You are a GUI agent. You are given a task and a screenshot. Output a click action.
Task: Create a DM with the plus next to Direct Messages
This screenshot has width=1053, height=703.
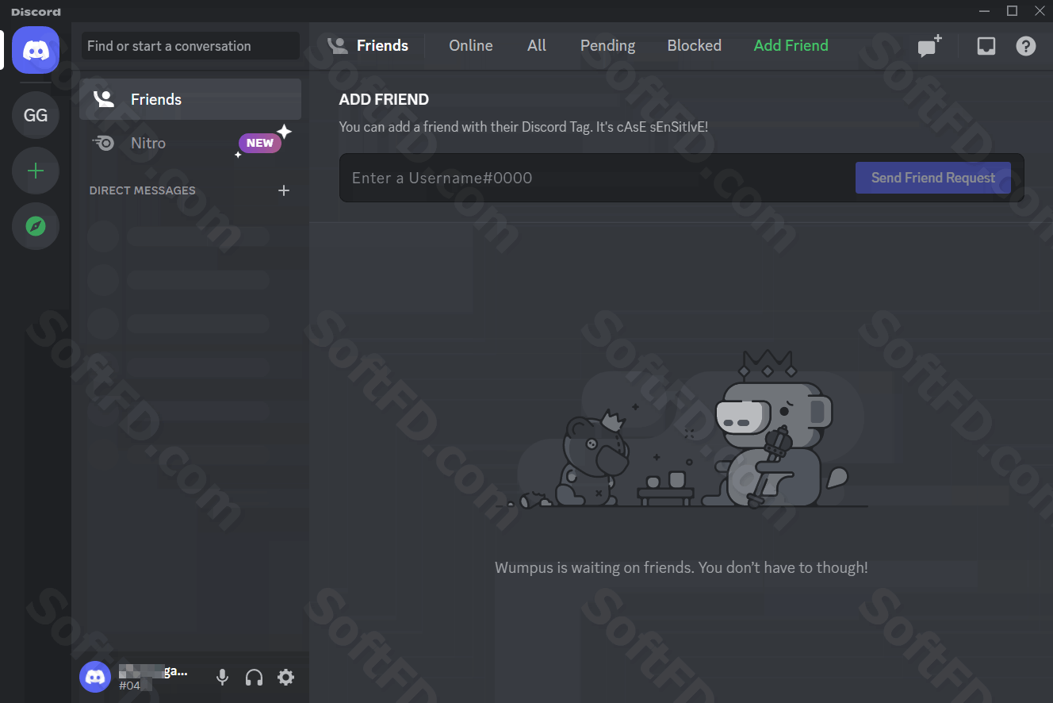(284, 190)
